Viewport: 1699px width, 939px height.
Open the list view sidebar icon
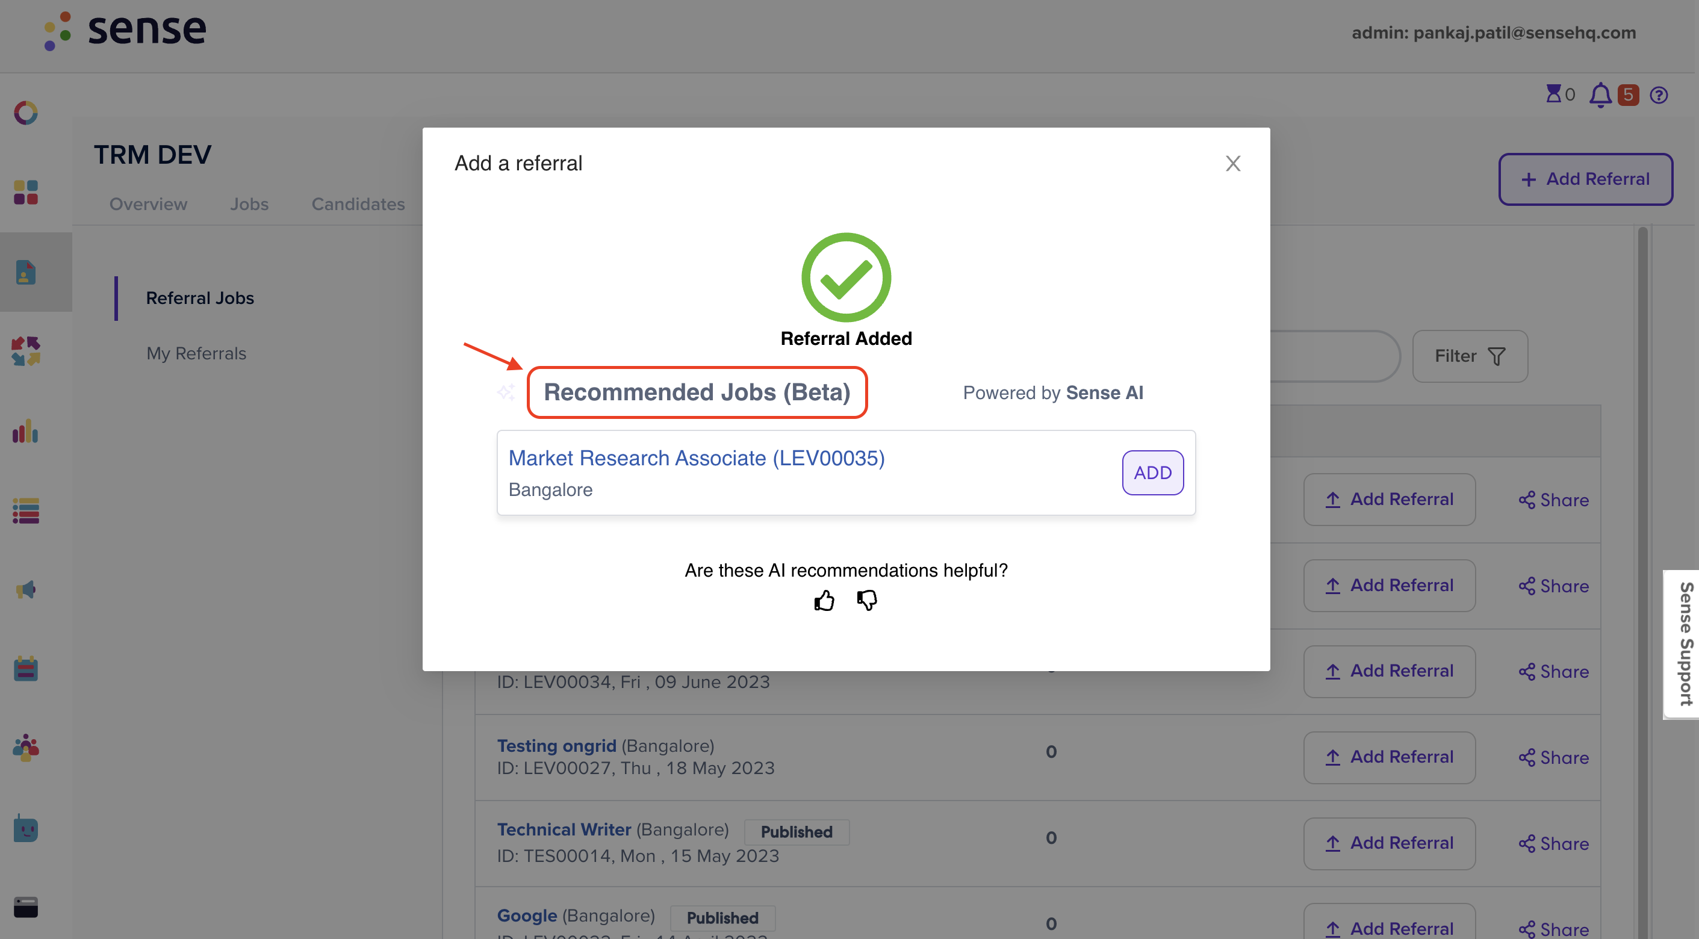pyautogui.click(x=26, y=510)
